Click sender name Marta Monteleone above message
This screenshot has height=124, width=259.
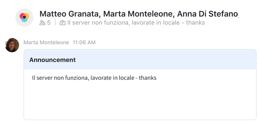[x=46, y=42]
